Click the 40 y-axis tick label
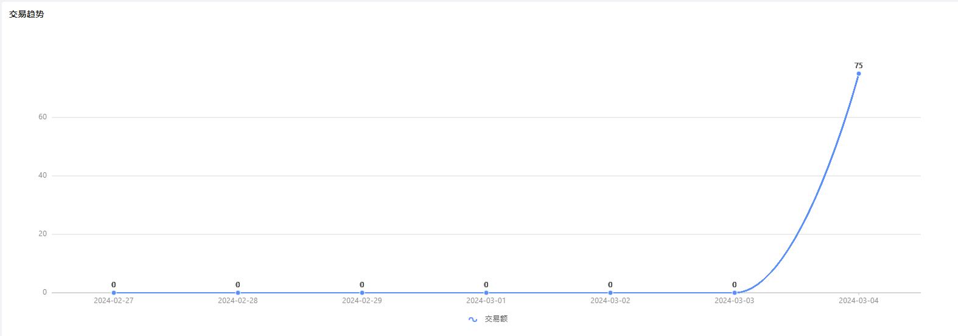 coord(43,175)
